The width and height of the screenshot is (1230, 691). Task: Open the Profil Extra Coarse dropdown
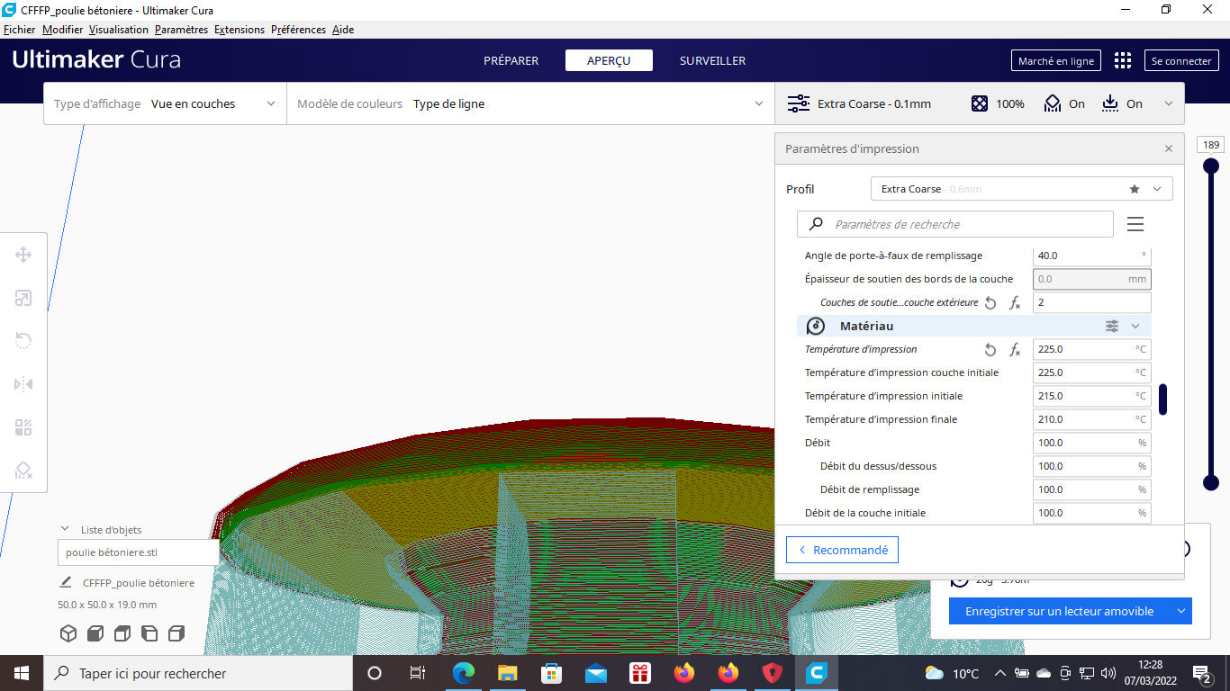[1022, 189]
